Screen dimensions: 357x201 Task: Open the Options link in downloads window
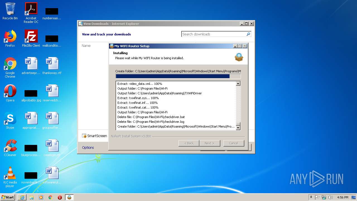point(88,147)
